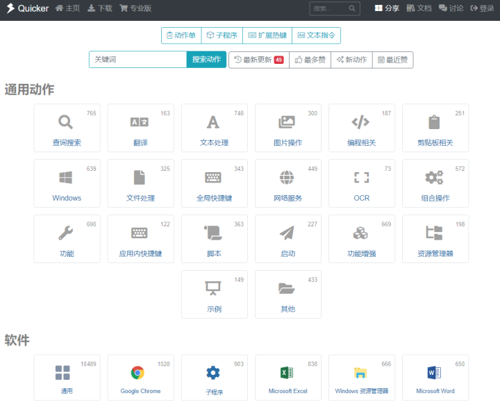
Task: Open 下载 in top navigation
Action: coord(100,8)
